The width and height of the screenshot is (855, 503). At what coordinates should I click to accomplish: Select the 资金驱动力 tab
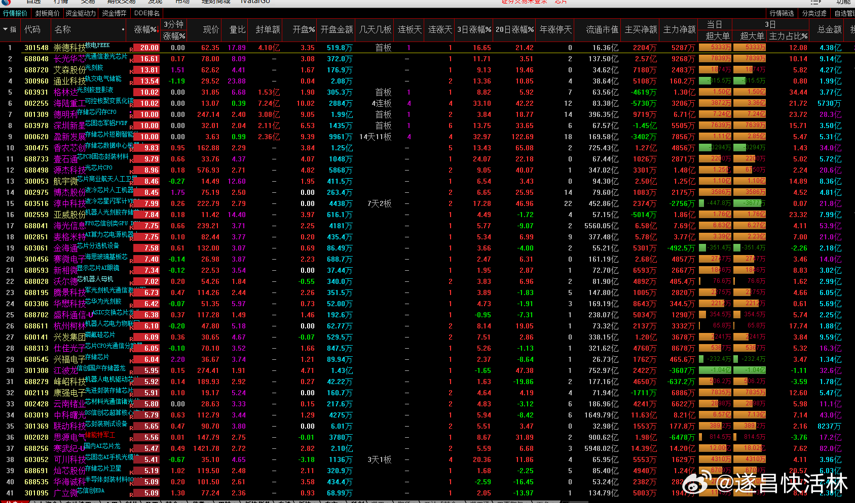click(81, 13)
